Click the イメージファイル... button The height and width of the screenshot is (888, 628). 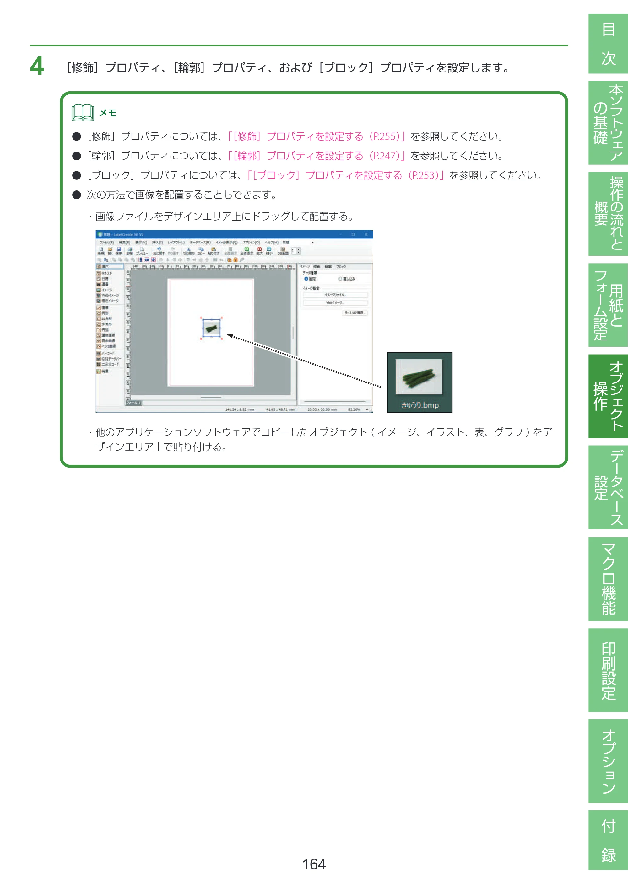click(335, 295)
